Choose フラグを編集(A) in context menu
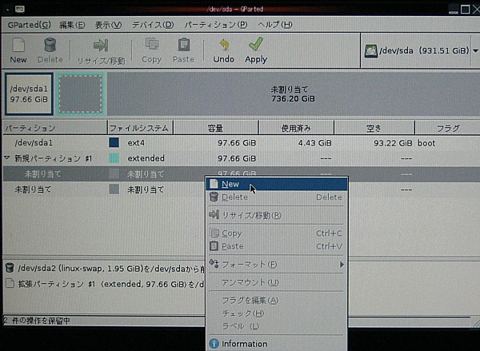 (277, 301)
